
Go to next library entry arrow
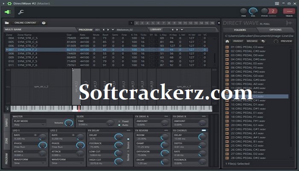[x=177, y=29]
